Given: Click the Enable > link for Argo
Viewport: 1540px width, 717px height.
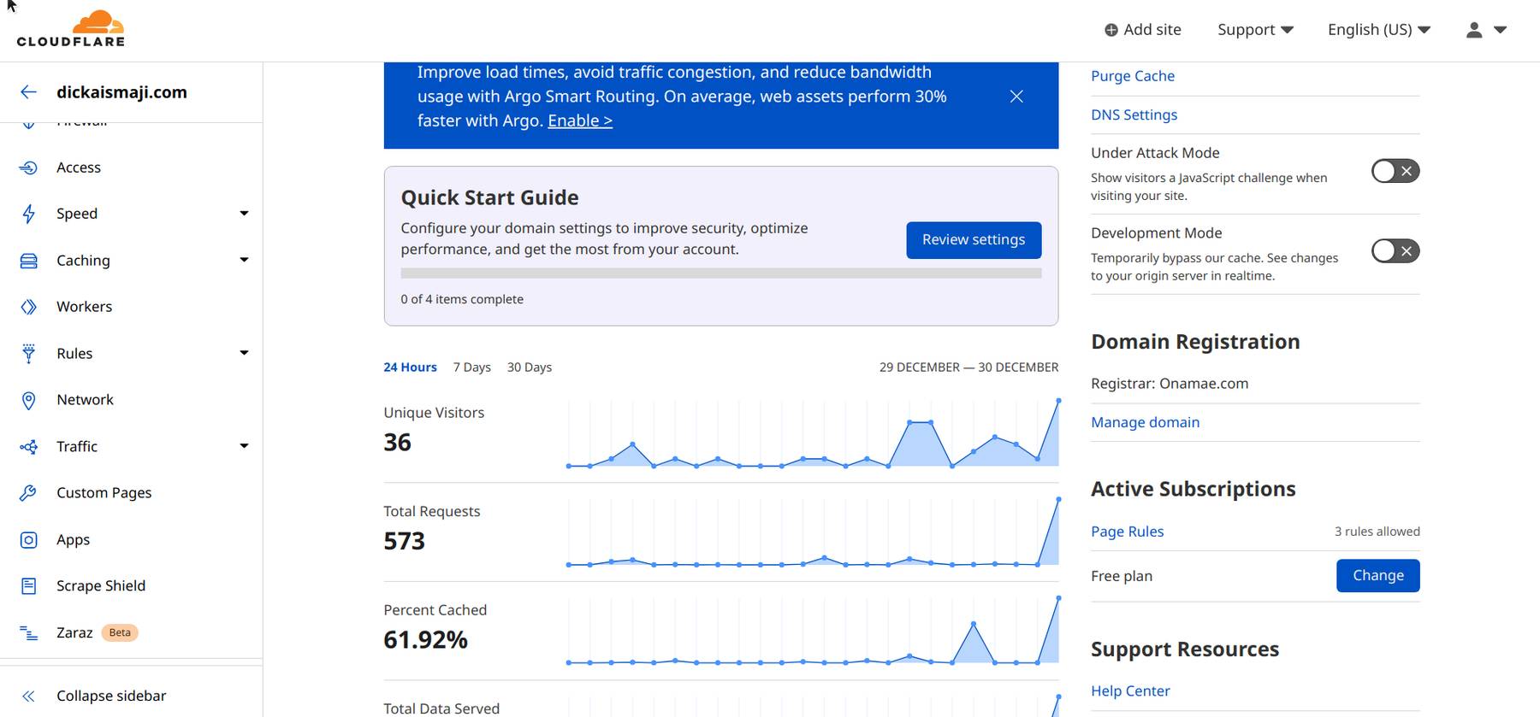Looking at the screenshot, I should (580, 120).
